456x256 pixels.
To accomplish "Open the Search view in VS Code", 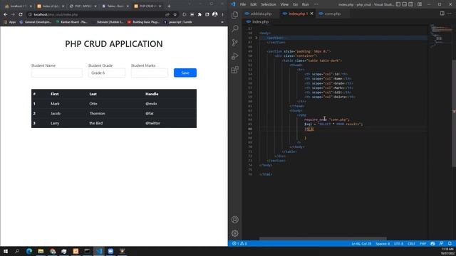I will pyautogui.click(x=235, y=28).
